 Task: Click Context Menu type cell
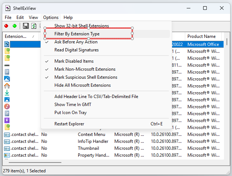[x=91, y=134]
